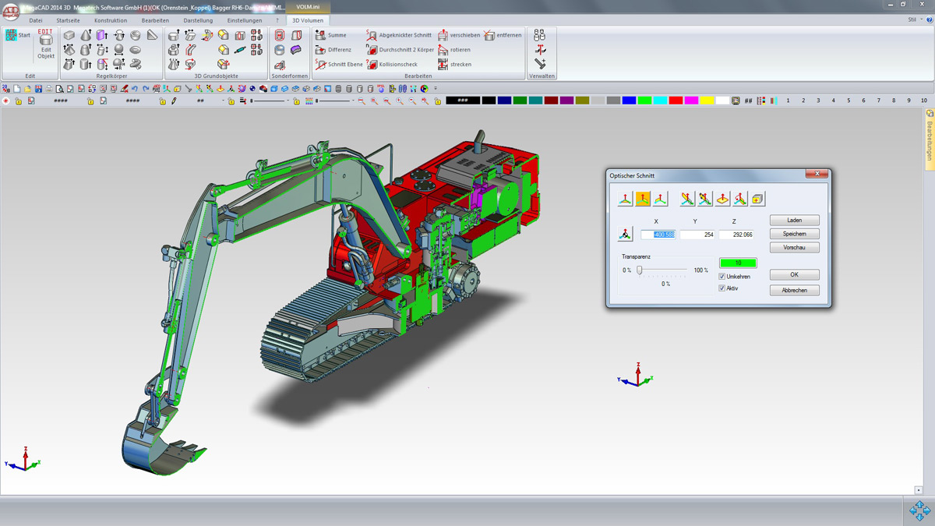The width and height of the screenshot is (935, 526).
Task: Click the Transparenz slider handle
Action: [640, 270]
